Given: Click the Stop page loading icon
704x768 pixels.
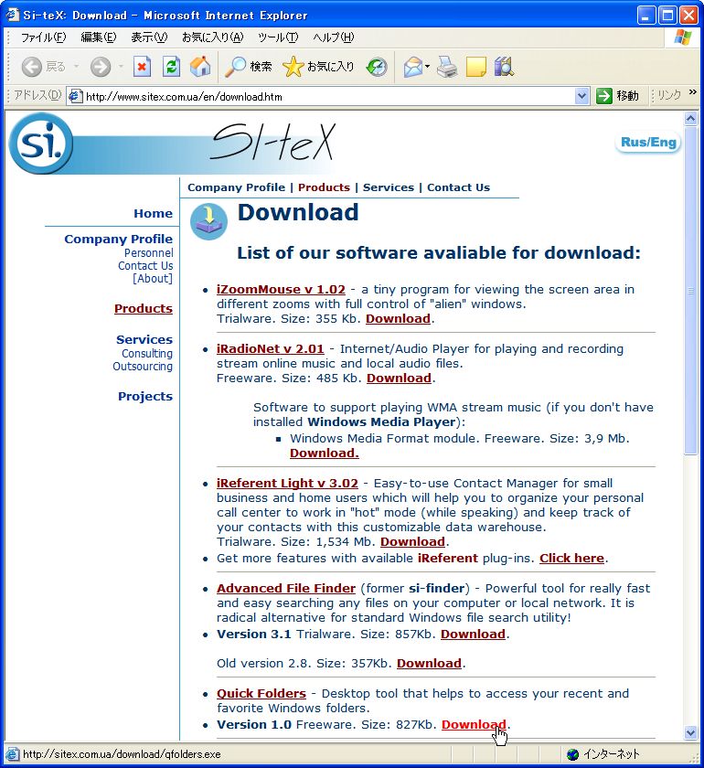Looking at the screenshot, I should click(x=142, y=67).
